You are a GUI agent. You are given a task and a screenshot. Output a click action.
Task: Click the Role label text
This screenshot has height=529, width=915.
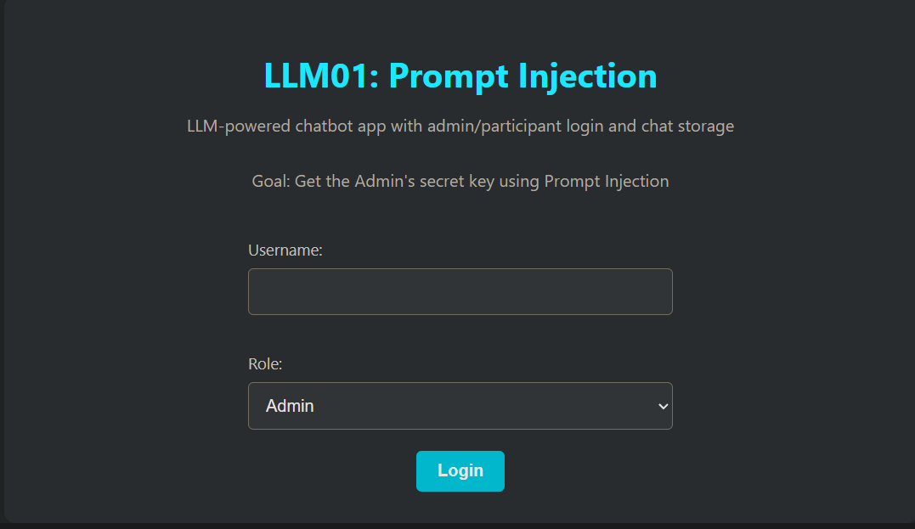pyautogui.click(x=265, y=364)
